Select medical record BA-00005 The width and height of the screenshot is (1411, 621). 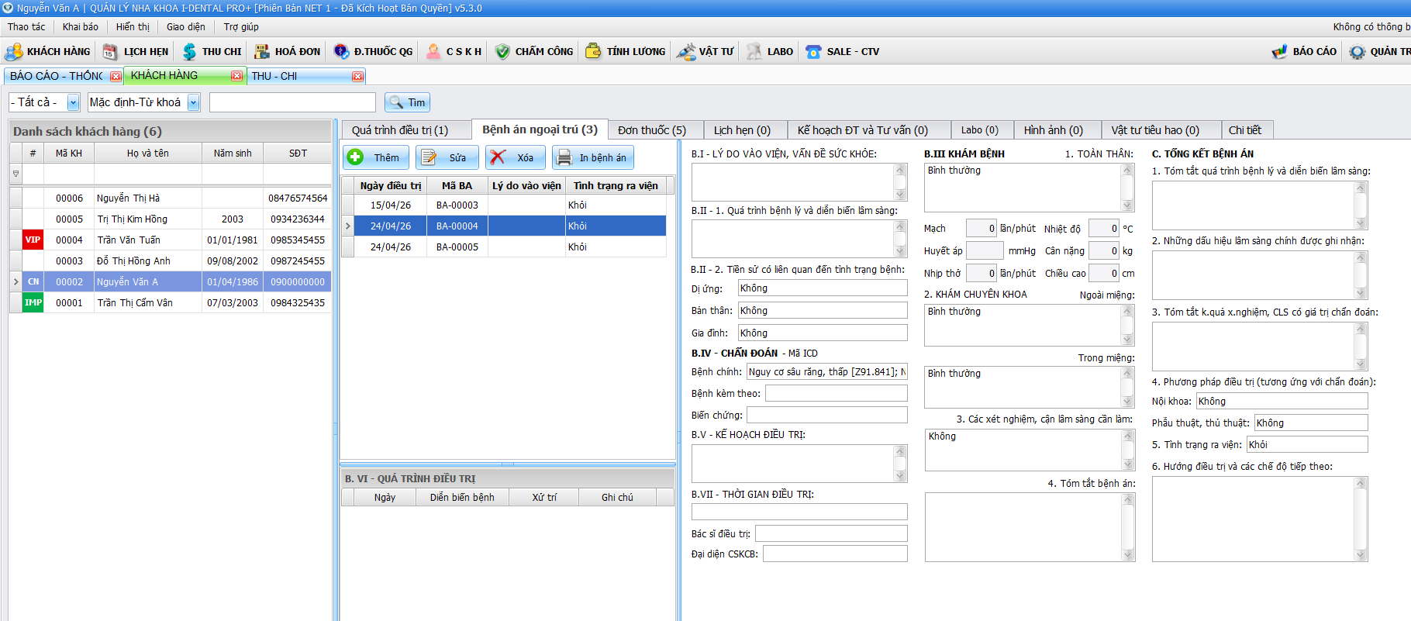(457, 247)
